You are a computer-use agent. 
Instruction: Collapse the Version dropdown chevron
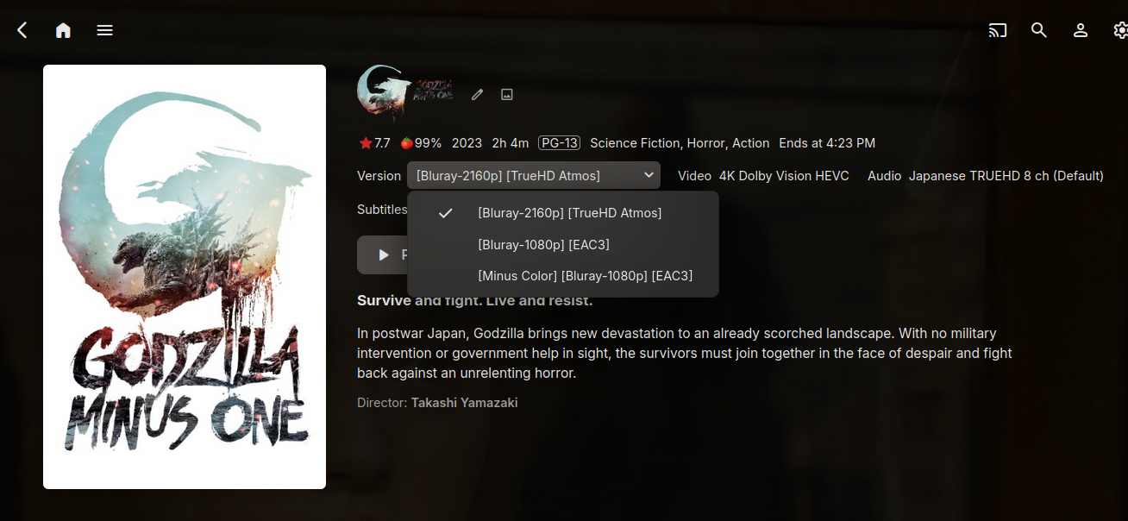click(x=649, y=175)
